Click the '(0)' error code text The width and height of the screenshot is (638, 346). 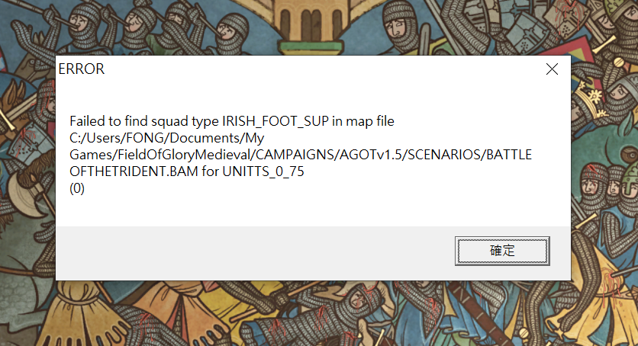tap(76, 189)
